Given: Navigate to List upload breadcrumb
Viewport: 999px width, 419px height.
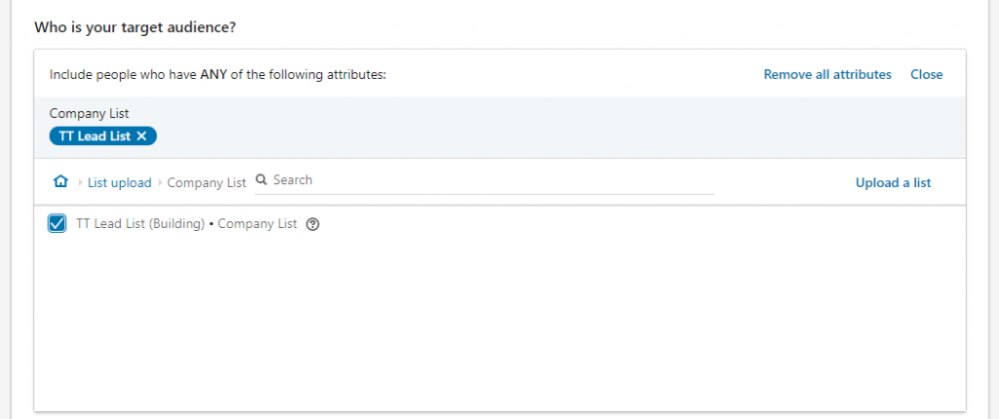Looking at the screenshot, I should [x=120, y=183].
